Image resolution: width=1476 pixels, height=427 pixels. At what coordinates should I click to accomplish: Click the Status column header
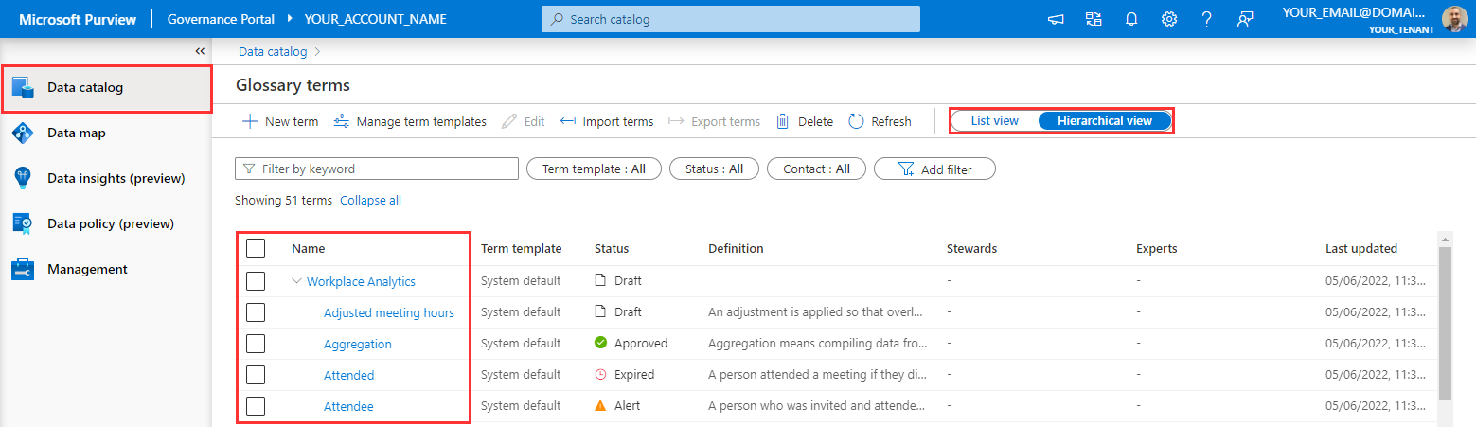(x=612, y=248)
